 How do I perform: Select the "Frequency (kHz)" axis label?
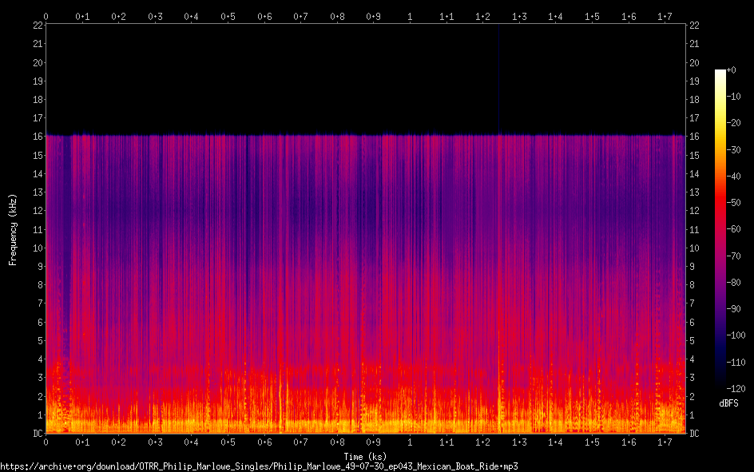(x=13, y=229)
